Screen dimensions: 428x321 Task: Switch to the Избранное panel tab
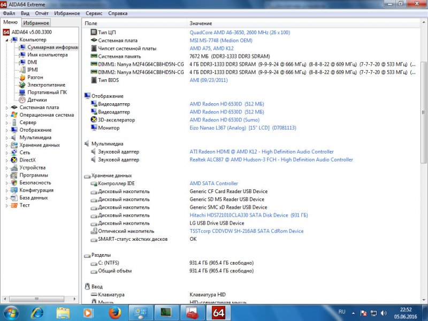[x=36, y=22]
